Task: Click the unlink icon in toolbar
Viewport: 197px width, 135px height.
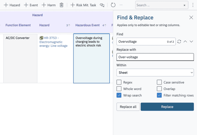Action: pos(102,5)
